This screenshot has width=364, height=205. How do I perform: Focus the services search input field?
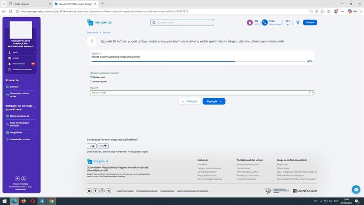tap(182, 22)
